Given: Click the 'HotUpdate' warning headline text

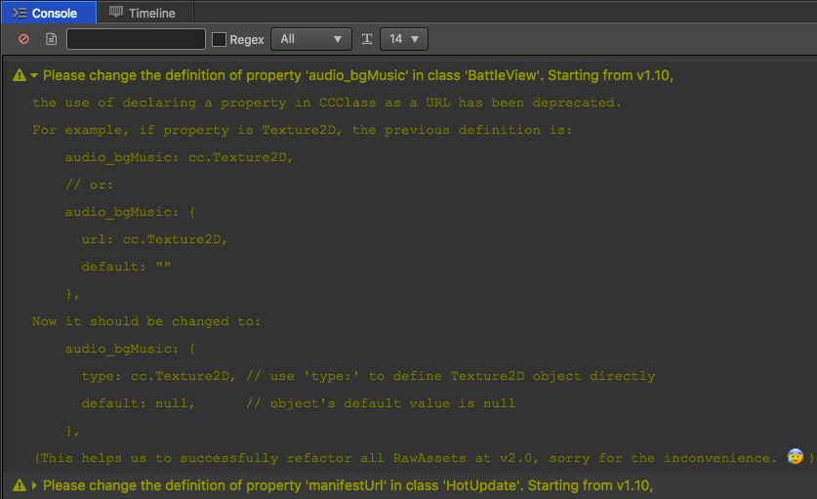Looking at the screenshot, I should coord(347,485).
